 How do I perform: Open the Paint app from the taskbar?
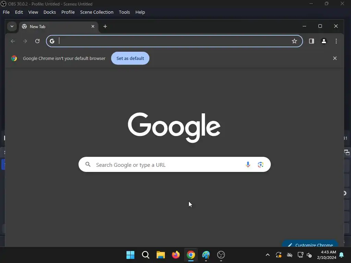[x=206, y=255]
